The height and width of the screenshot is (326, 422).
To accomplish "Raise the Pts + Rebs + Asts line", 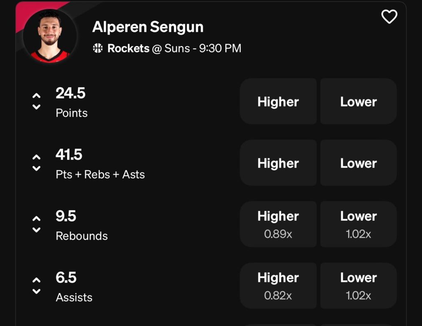I will 37,157.
